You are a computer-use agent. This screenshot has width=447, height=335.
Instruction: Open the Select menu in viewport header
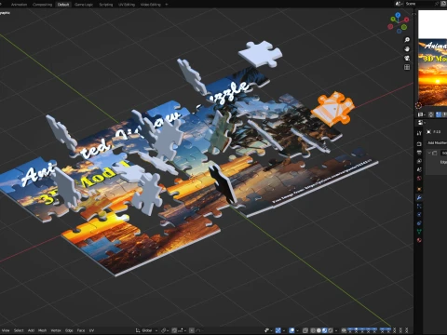pos(19,330)
